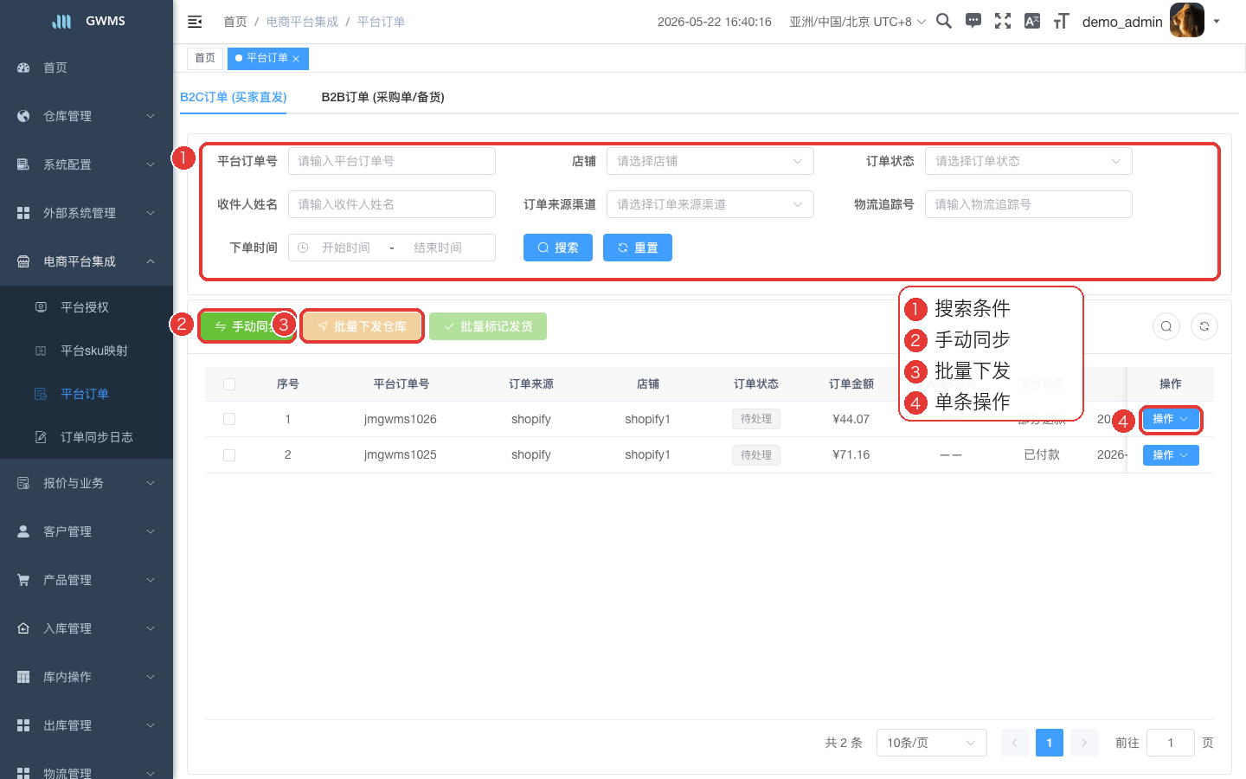Expand 仓库管理 sidebar menu

[x=87, y=116]
